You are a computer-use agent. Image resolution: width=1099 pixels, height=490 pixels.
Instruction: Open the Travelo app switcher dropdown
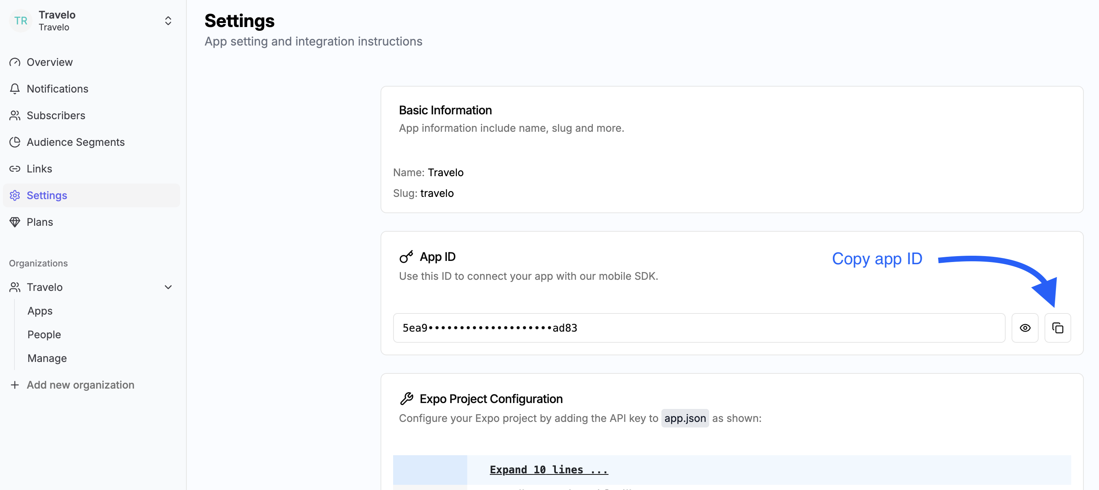167,21
